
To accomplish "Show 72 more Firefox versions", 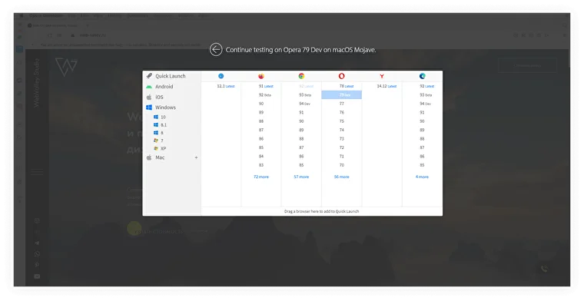I will [x=261, y=177].
